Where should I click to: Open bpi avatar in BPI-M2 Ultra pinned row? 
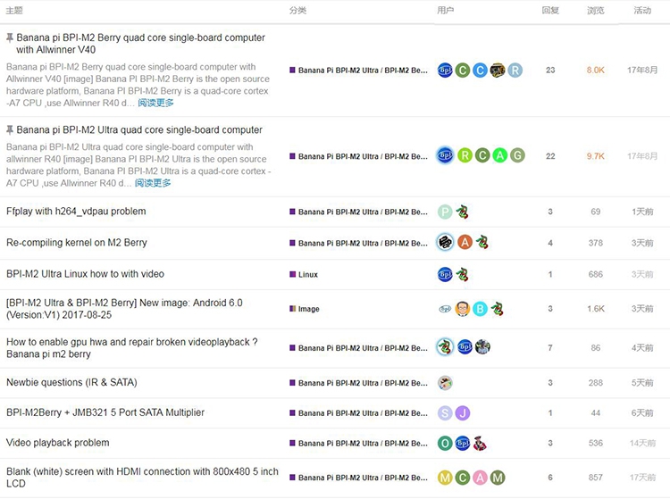click(445, 155)
